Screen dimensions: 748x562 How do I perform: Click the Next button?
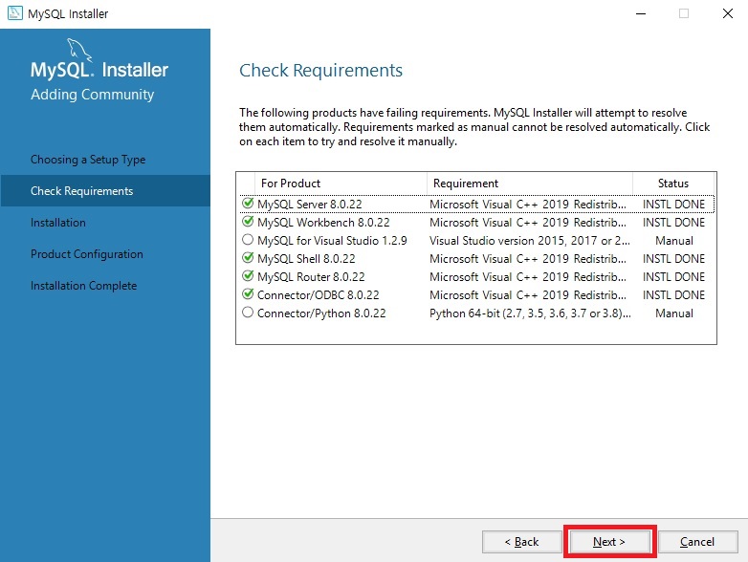[609, 542]
